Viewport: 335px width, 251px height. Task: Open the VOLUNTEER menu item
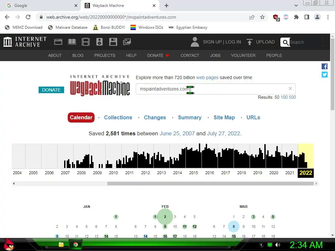pos(243,56)
